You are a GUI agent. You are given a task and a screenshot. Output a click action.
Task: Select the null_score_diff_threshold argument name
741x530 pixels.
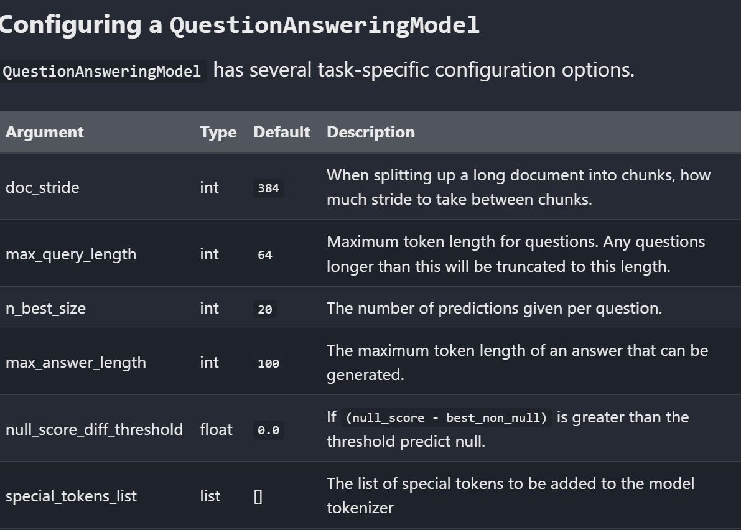pyautogui.click(x=94, y=429)
